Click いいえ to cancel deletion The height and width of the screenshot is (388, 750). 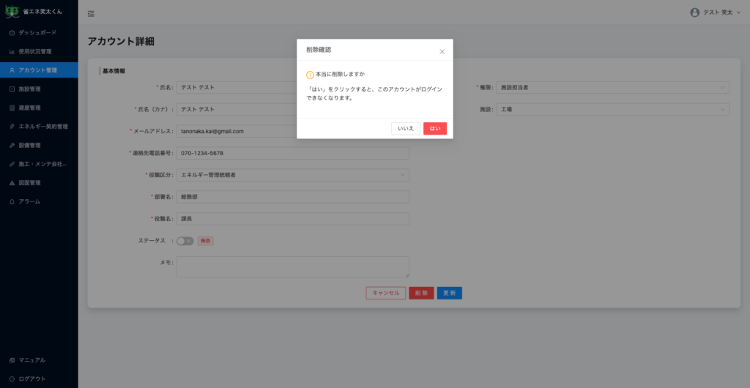(406, 128)
